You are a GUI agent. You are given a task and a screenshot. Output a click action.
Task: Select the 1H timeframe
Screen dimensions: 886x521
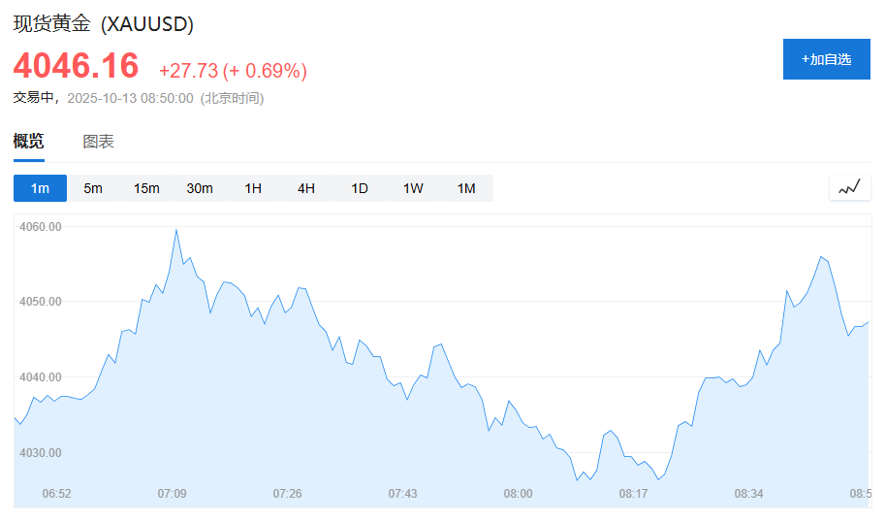pyautogui.click(x=253, y=188)
